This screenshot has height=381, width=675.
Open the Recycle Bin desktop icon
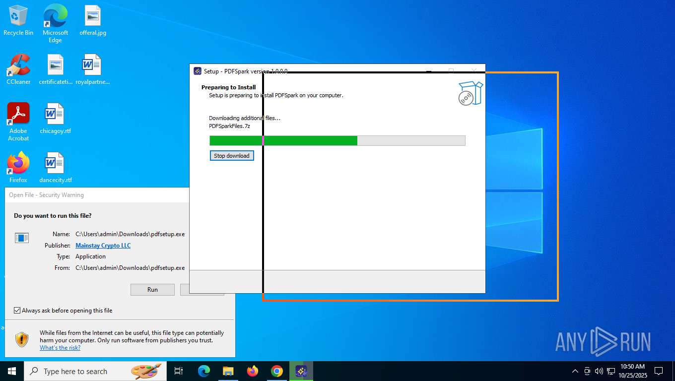tap(18, 20)
